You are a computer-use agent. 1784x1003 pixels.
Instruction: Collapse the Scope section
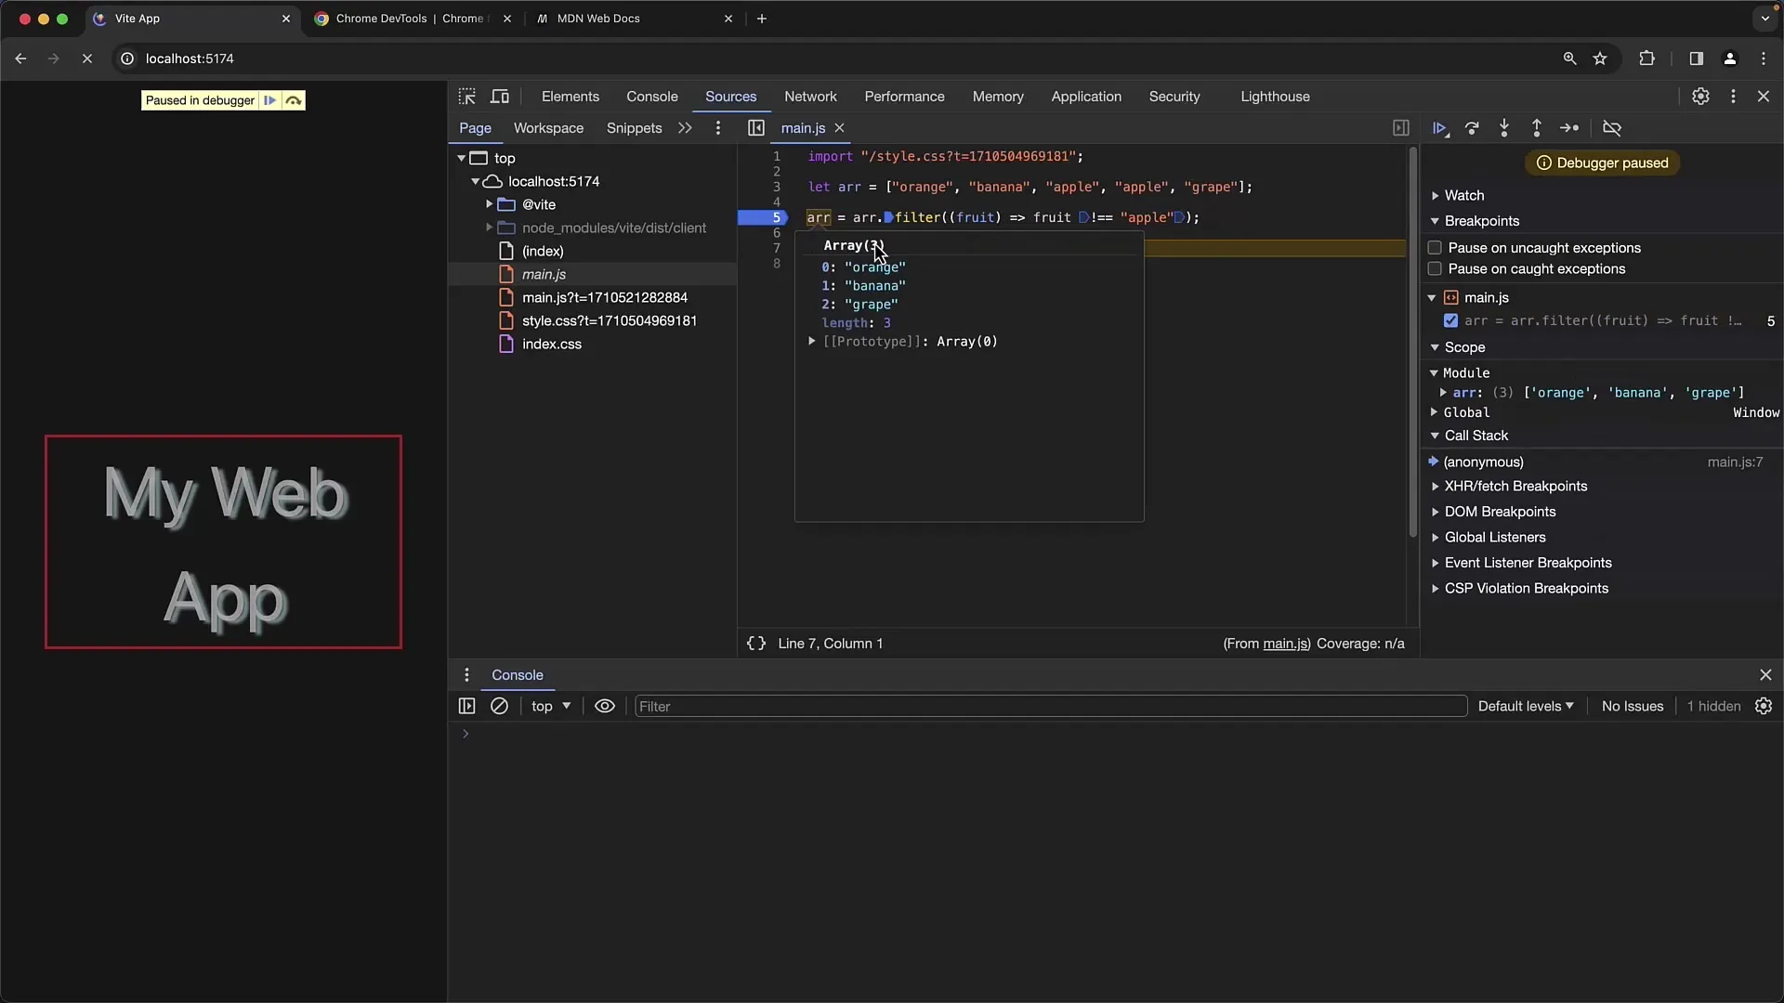pos(1464,347)
